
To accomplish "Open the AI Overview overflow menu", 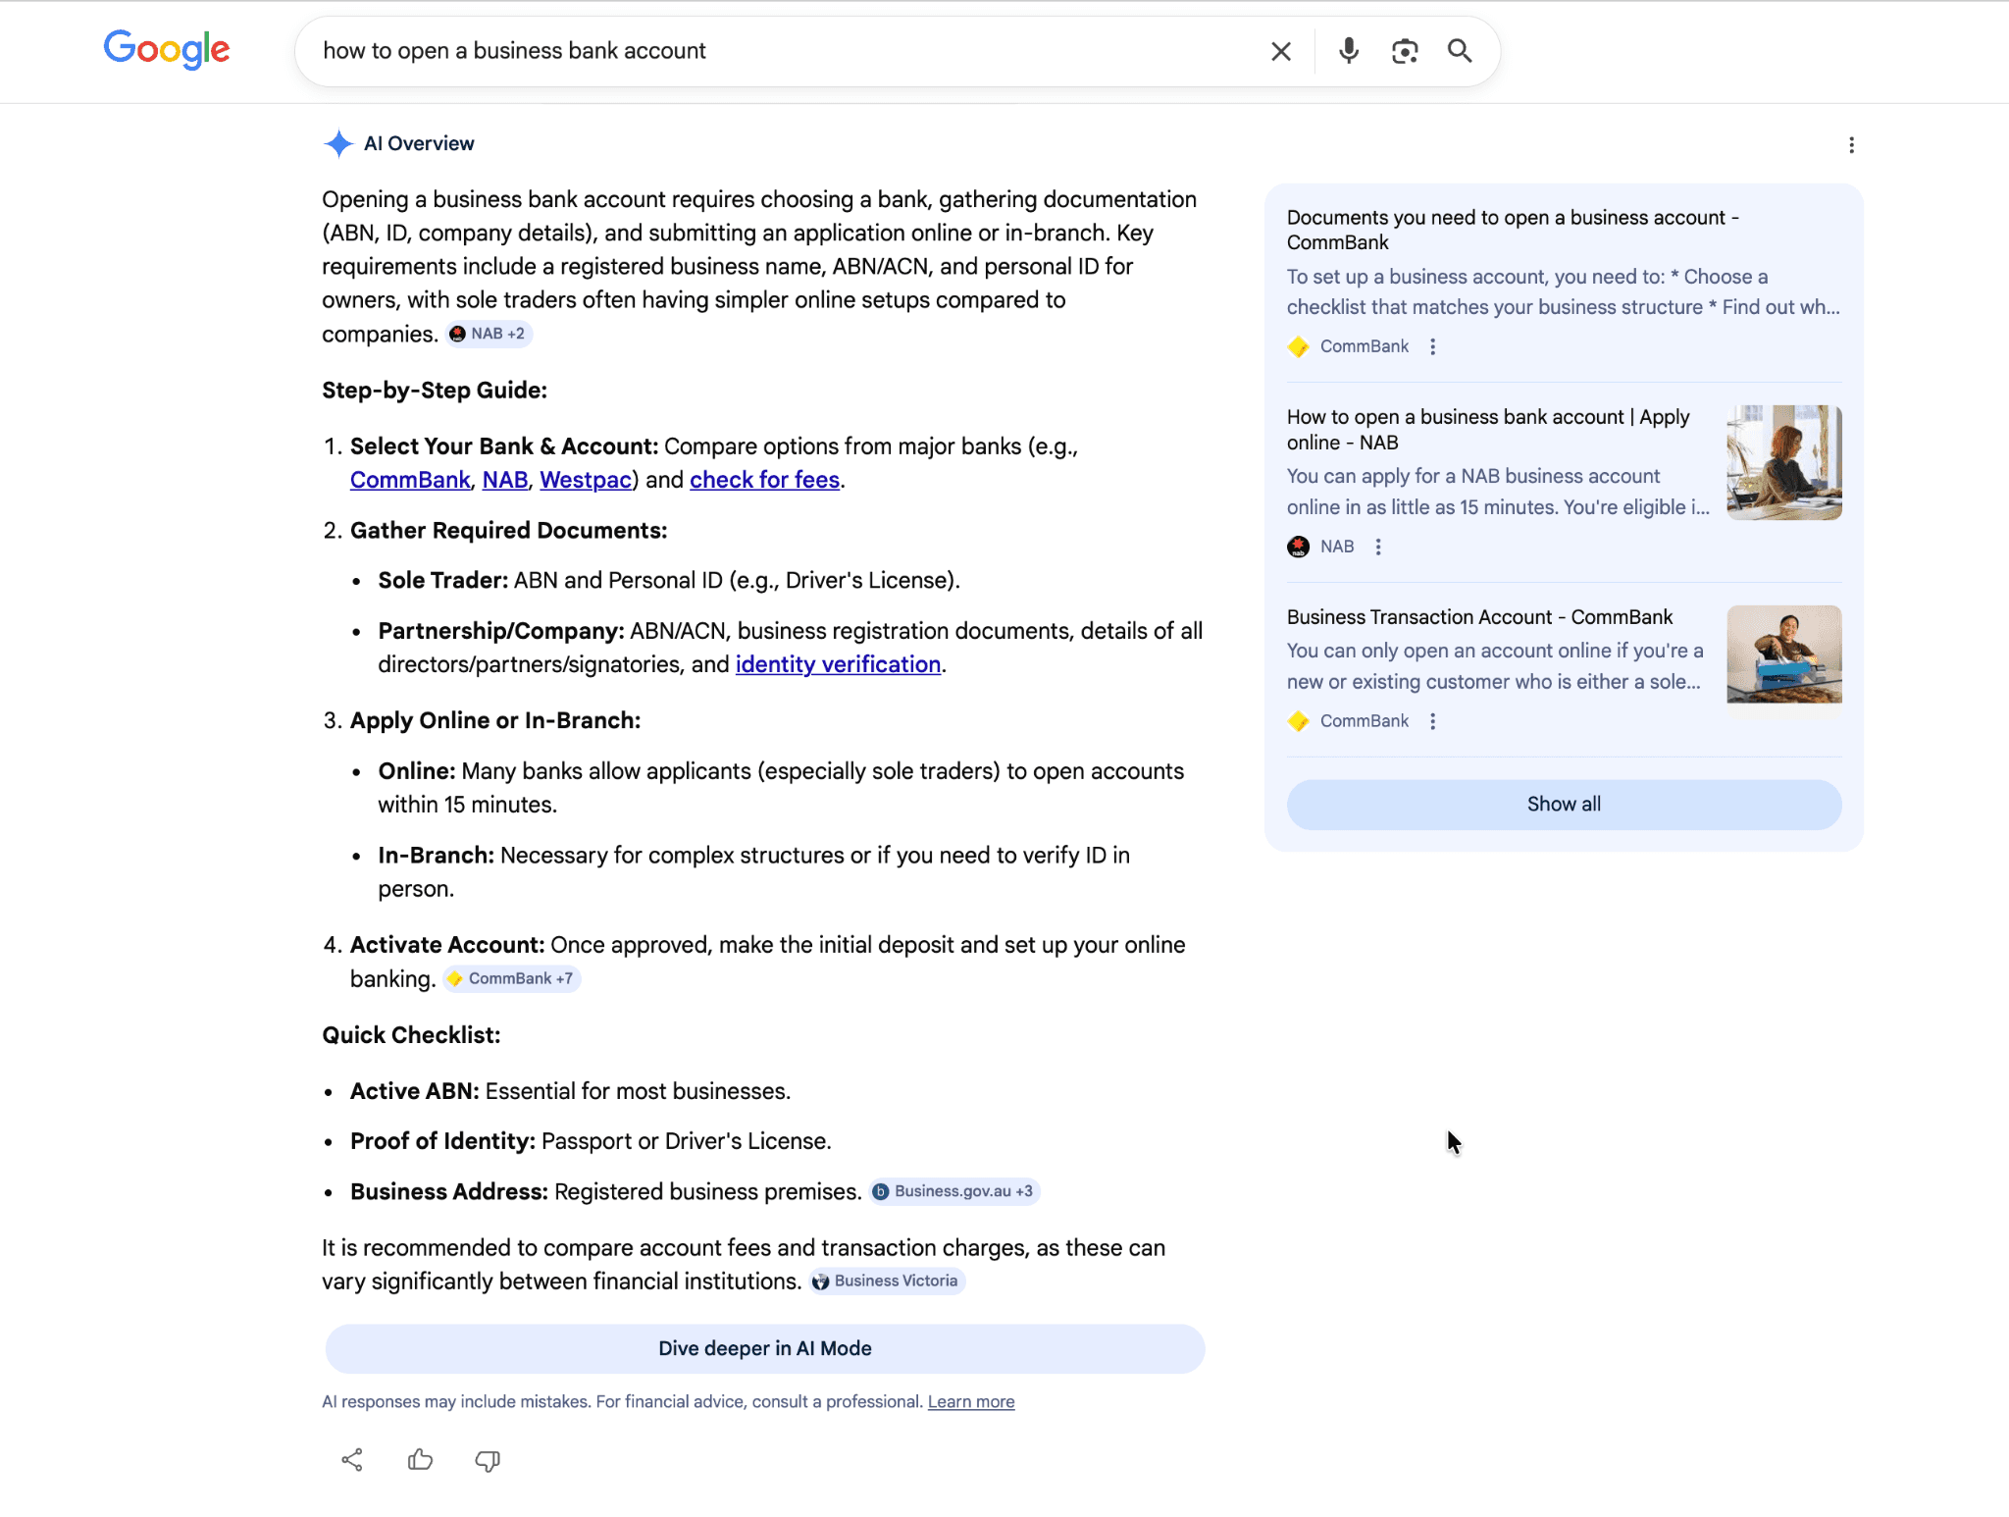I will tap(1851, 144).
